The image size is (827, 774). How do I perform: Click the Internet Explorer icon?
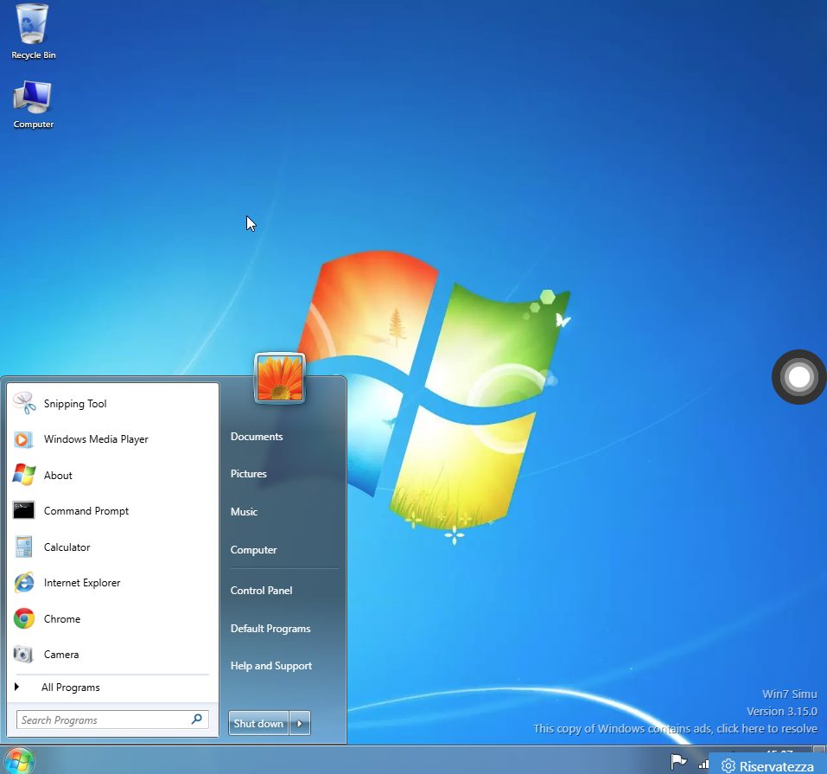coord(24,582)
